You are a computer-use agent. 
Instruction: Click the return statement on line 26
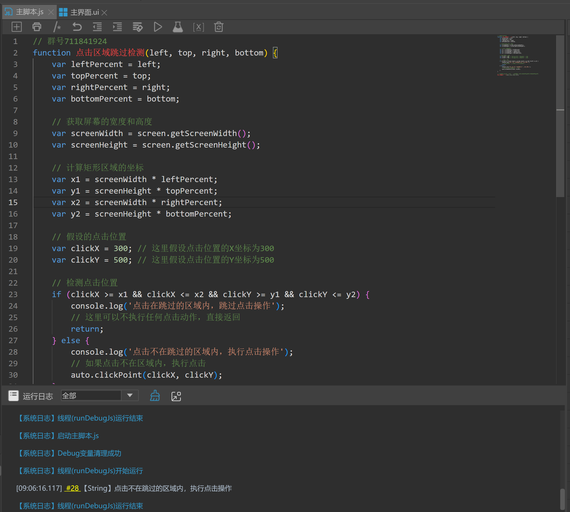coord(87,329)
